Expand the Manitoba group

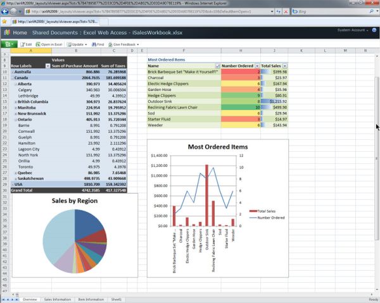coord(16,108)
